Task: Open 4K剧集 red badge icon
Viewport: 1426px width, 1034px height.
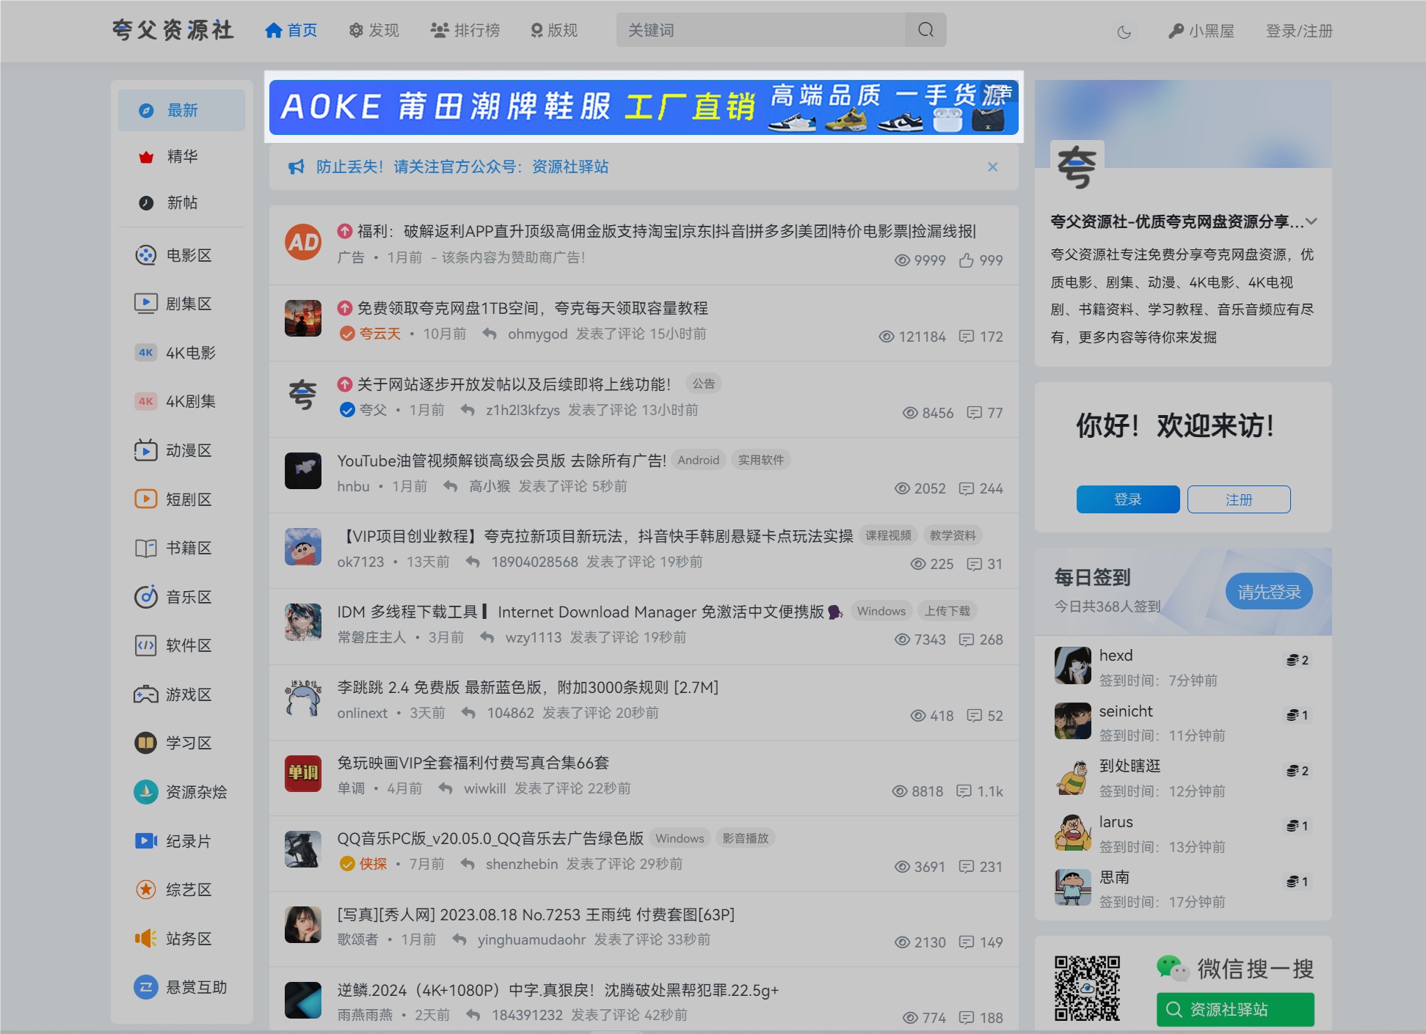Action: (x=145, y=401)
